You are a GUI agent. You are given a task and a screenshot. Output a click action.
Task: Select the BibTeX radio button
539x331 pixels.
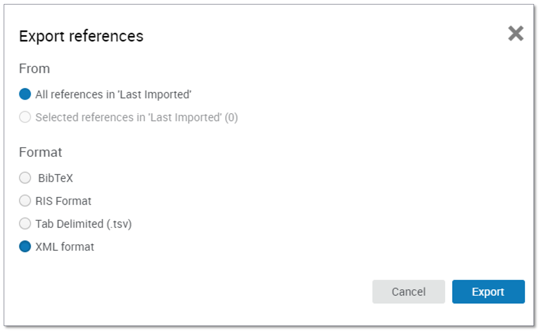[x=25, y=178]
